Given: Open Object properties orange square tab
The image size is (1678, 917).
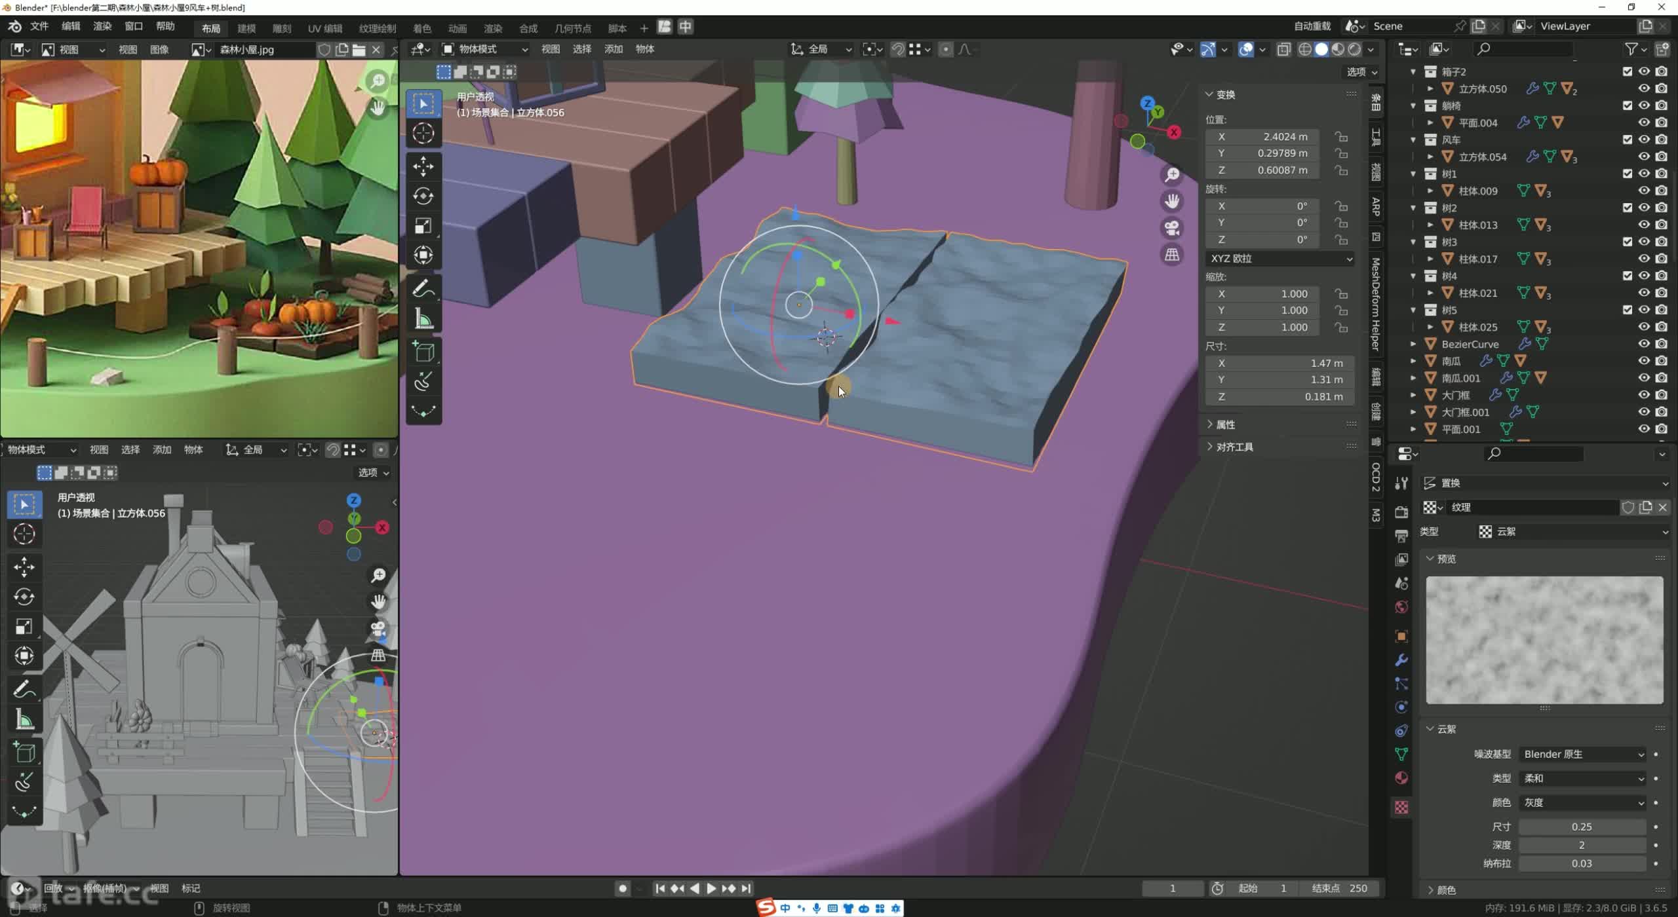Looking at the screenshot, I should [x=1401, y=636].
